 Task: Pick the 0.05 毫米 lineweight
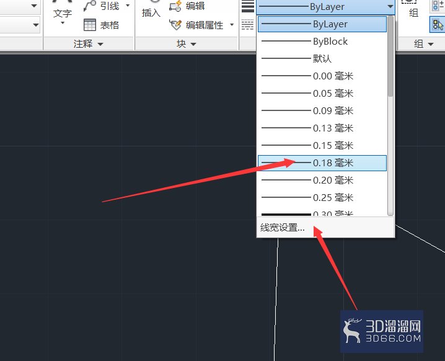click(x=322, y=94)
